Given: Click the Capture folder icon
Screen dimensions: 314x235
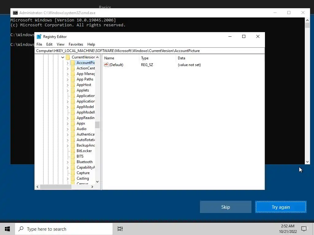Looking at the screenshot, I should pyautogui.click(x=73, y=173).
